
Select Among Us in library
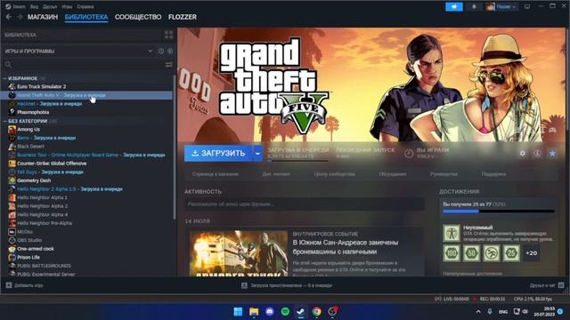click(x=28, y=129)
